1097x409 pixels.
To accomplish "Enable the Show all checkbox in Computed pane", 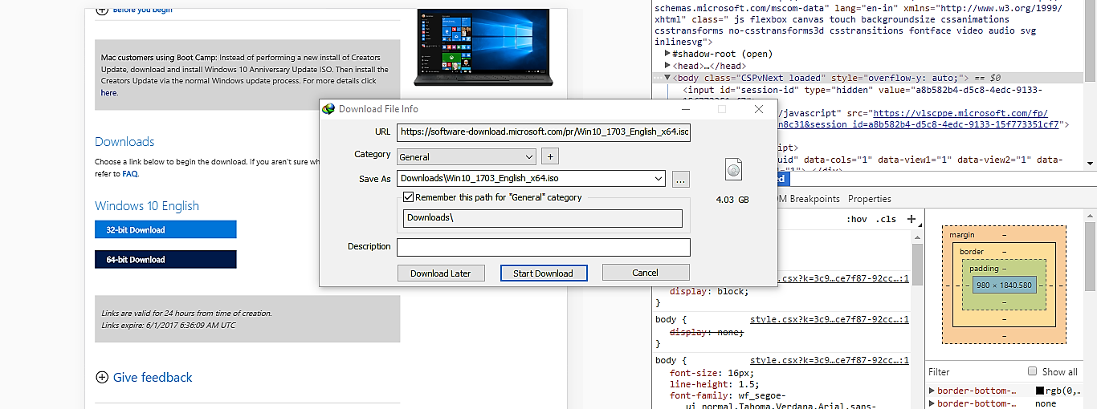I will click(x=1033, y=371).
